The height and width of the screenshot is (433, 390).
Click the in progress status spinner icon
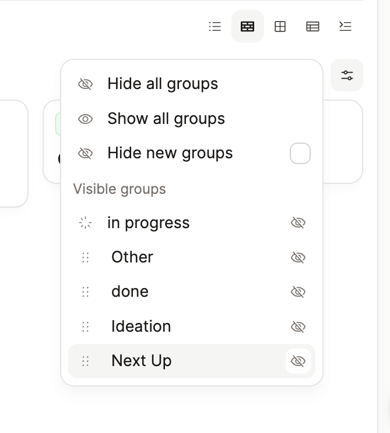pyautogui.click(x=85, y=223)
